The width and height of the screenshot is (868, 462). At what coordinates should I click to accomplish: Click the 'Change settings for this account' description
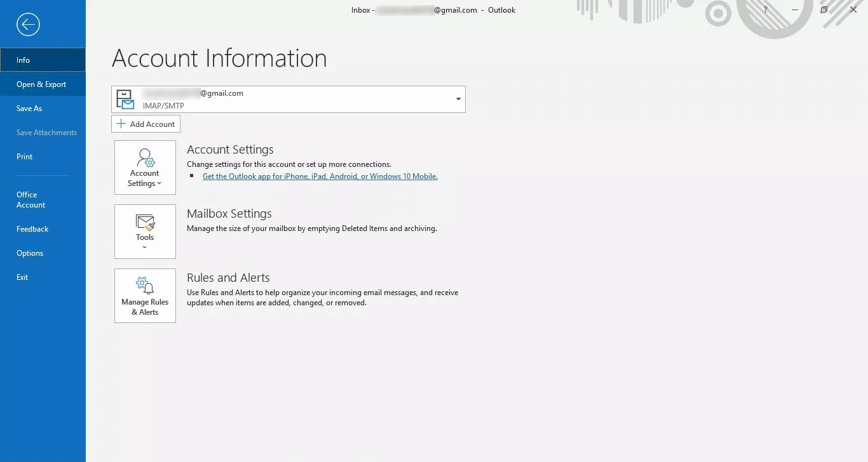pos(289,164)
